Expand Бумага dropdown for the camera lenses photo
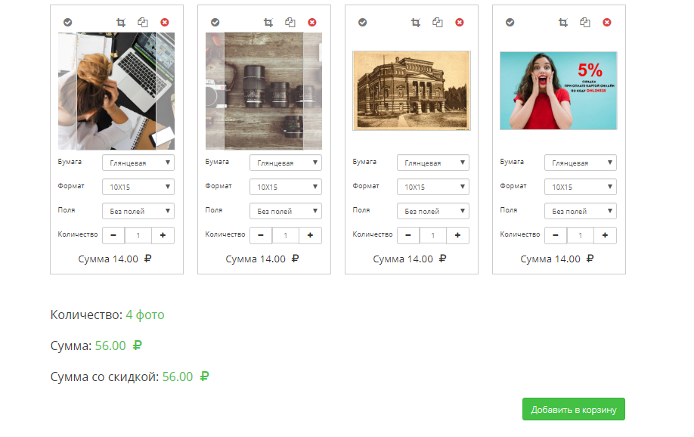 (286, 163)
